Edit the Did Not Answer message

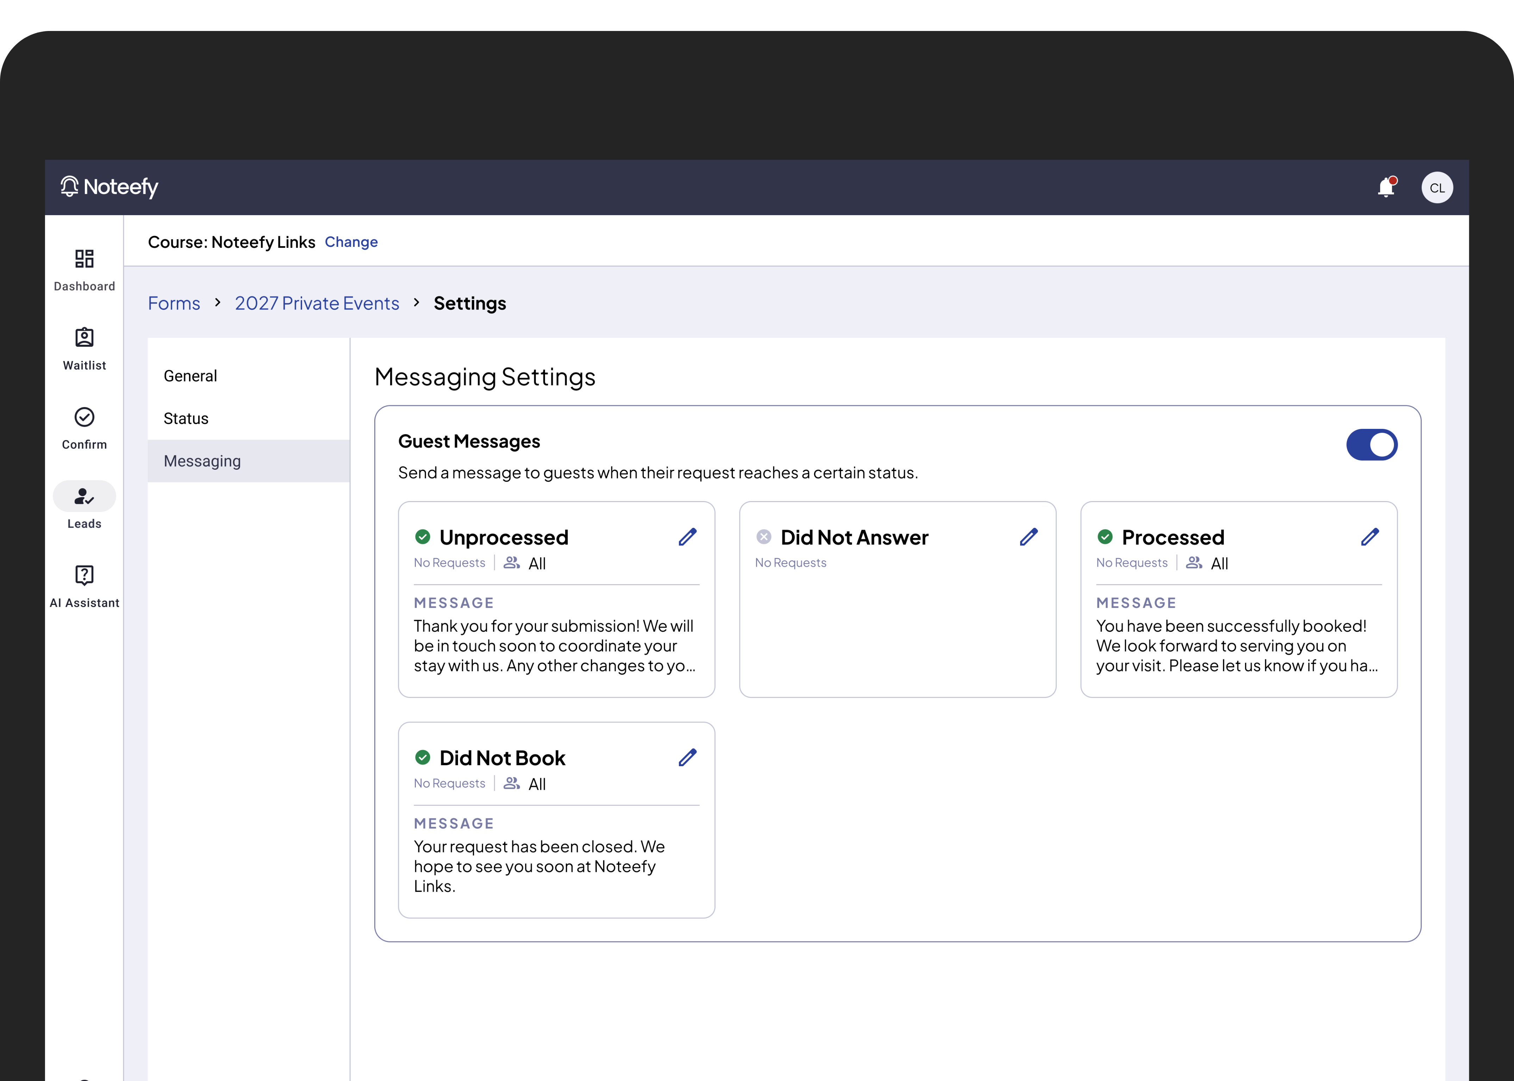pos(1028,537)
